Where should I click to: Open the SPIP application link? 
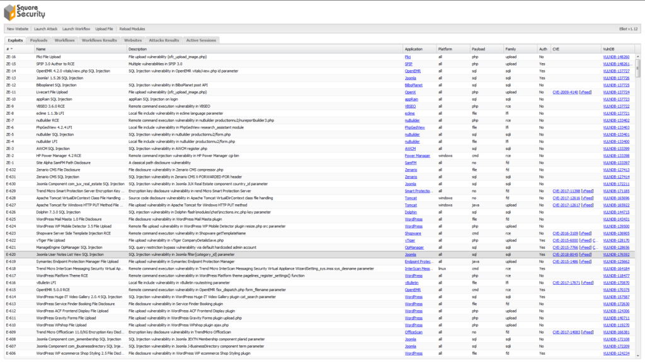point(408,64)
